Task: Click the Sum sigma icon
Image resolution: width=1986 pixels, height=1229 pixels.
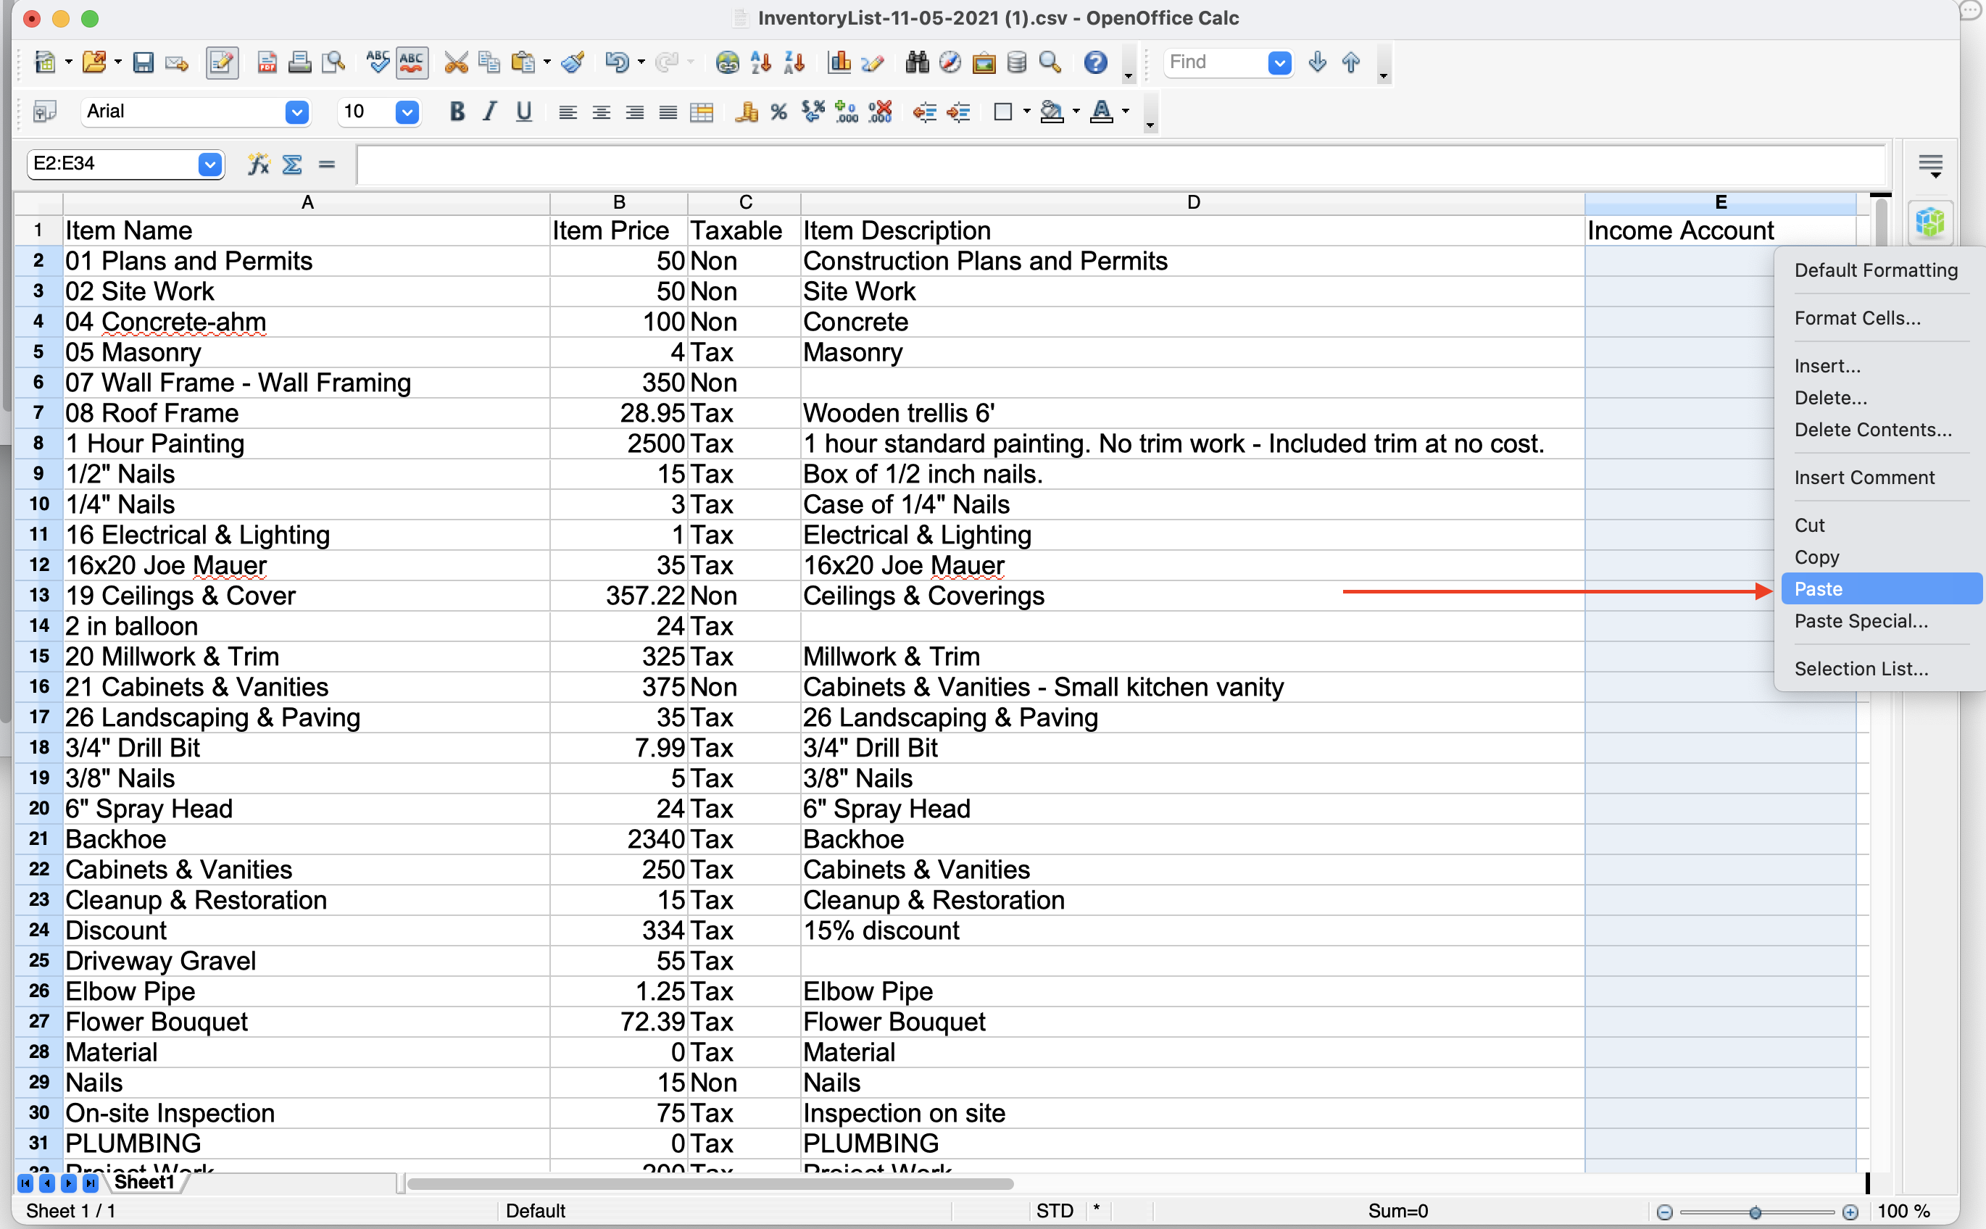Action: point(292,165)
